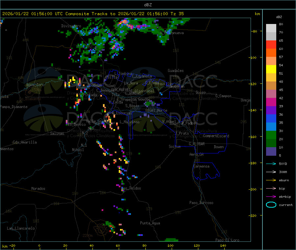Image resolution: width=296 pixels, height=250 pixels.
Task: Click the Salinas map label
Action: pyautogui.click(x=57, y=133)
